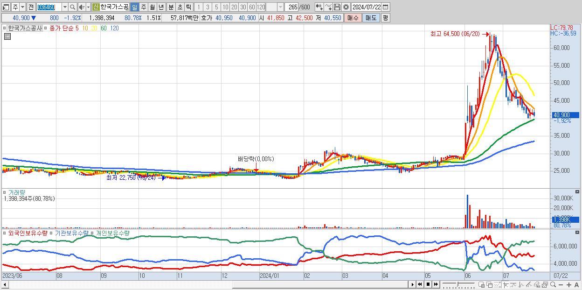The image size is (582, 290).
Task: Click the grid window layout icon
Action: (x=482, y=284)
